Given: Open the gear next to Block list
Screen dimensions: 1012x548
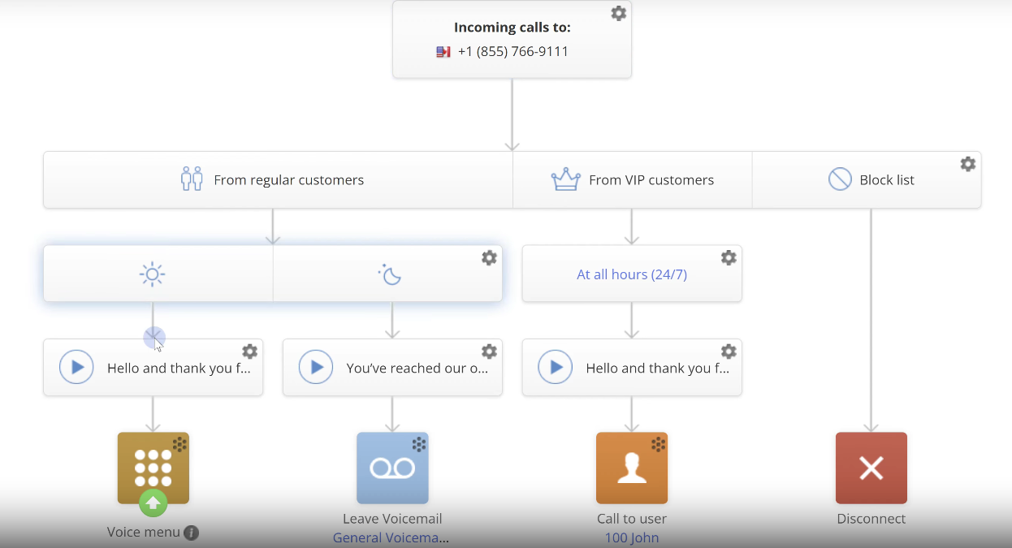Looking at the screenshot, I should coord(968,164).
